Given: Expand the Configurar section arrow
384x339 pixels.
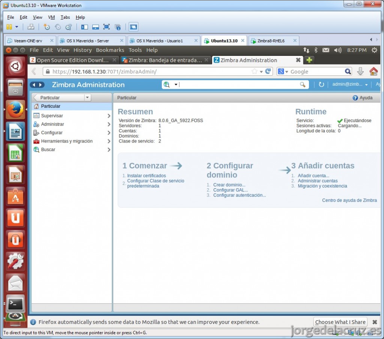Looking at the screenshot, I should coord(109,132).
